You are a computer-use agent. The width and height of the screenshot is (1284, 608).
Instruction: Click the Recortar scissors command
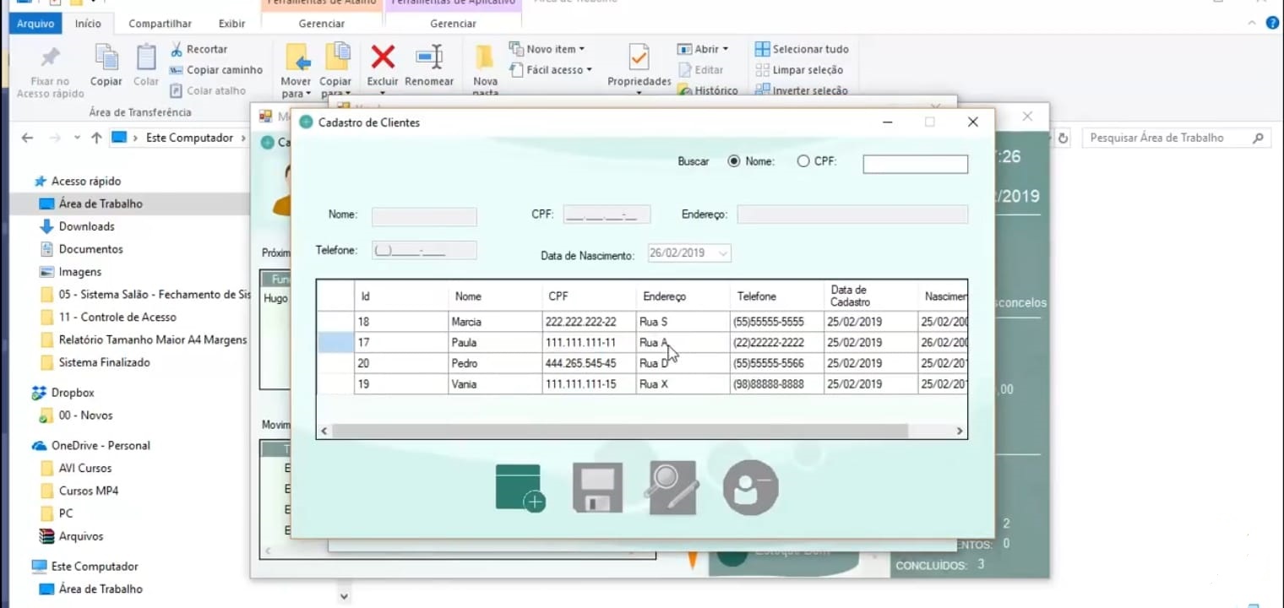(199, 49)
